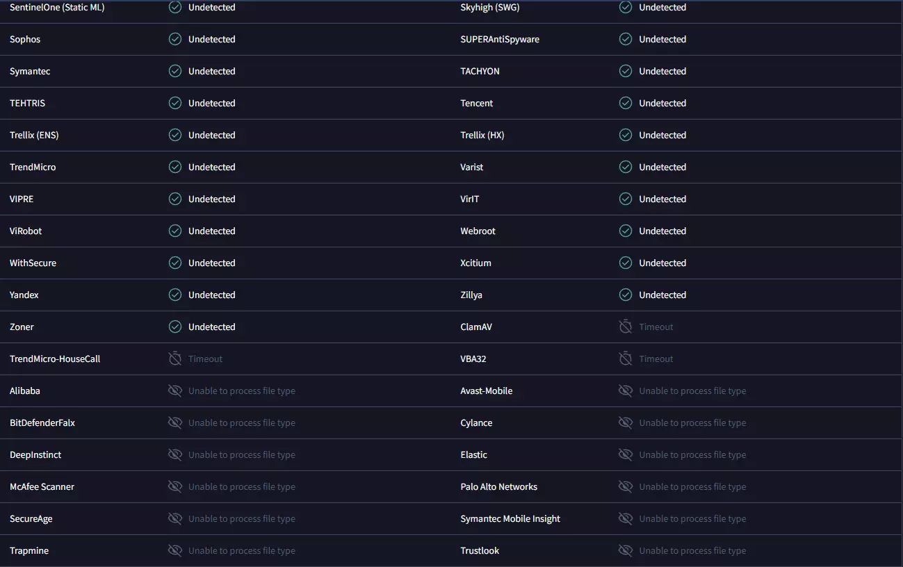Click the crossed-eye icon for Trapmine
The height and width of the screenshot is (567, 903).
pyautogui.click(x=175, y=550)
